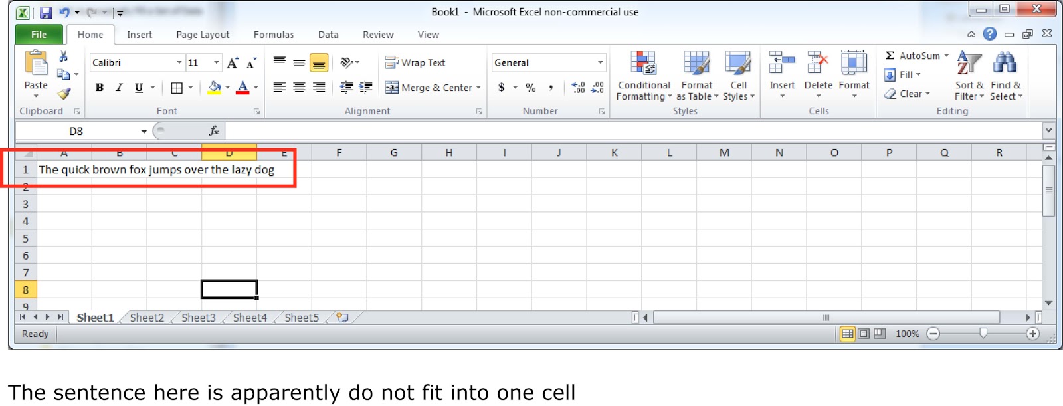
Task: Expand the General number format dropdown
Action: pyautogui.click(x=600, y=63)
